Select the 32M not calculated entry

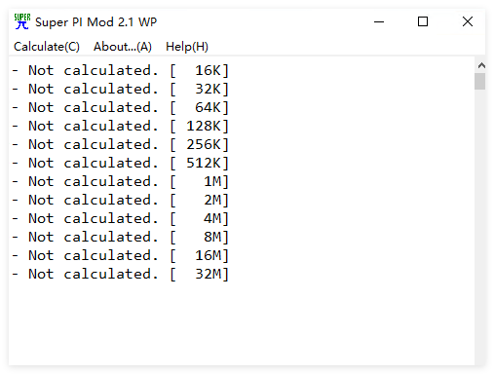tap(121, 274)
